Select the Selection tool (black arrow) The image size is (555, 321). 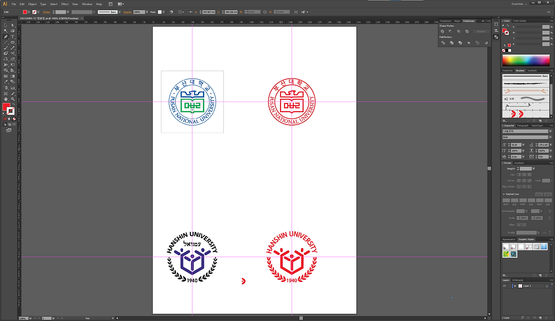click(6, 26)
